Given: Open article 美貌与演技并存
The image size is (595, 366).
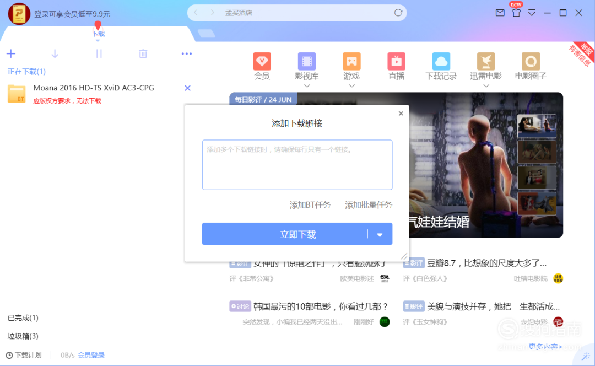Looking at the screenshot, I should (x=493, y=306).
